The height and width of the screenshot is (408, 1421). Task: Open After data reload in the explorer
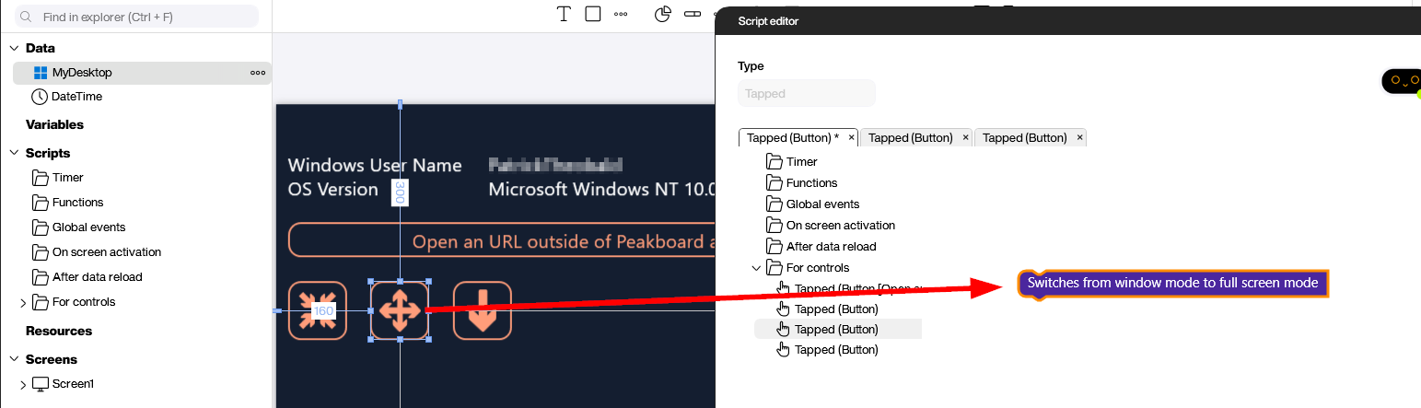pyautogui.click(x=97, y=277)
